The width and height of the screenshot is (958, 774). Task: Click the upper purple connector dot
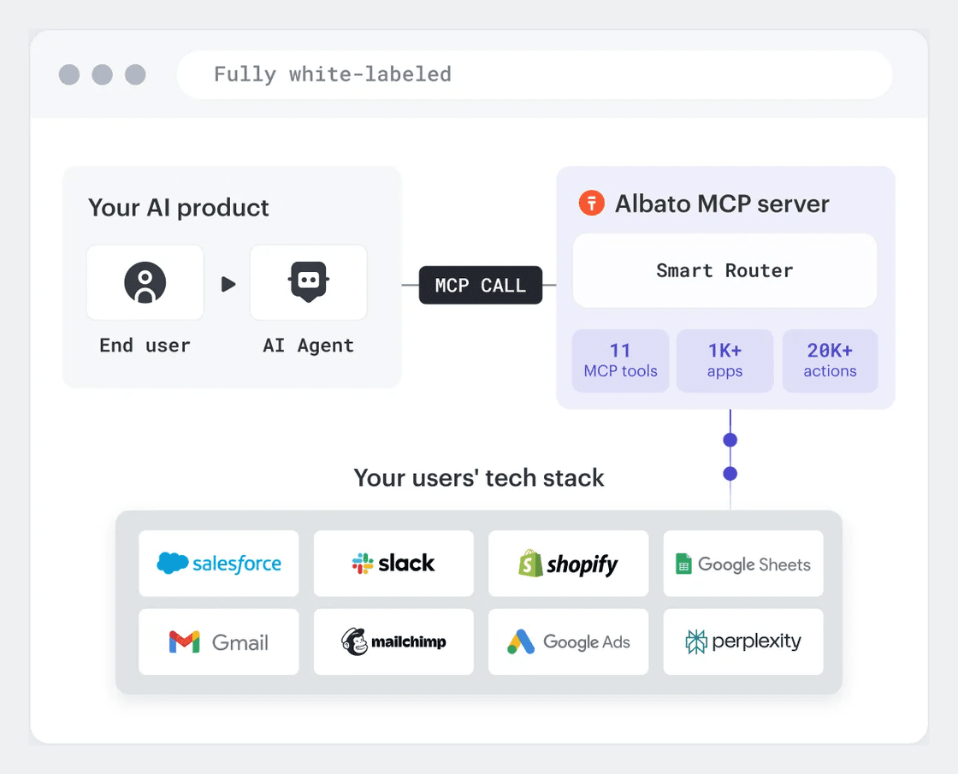(x=730, y=440)
